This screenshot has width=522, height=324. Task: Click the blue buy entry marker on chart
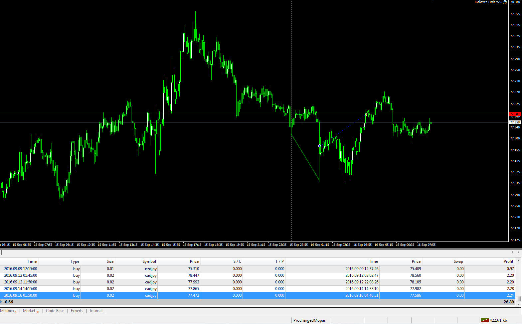point(320,146)
